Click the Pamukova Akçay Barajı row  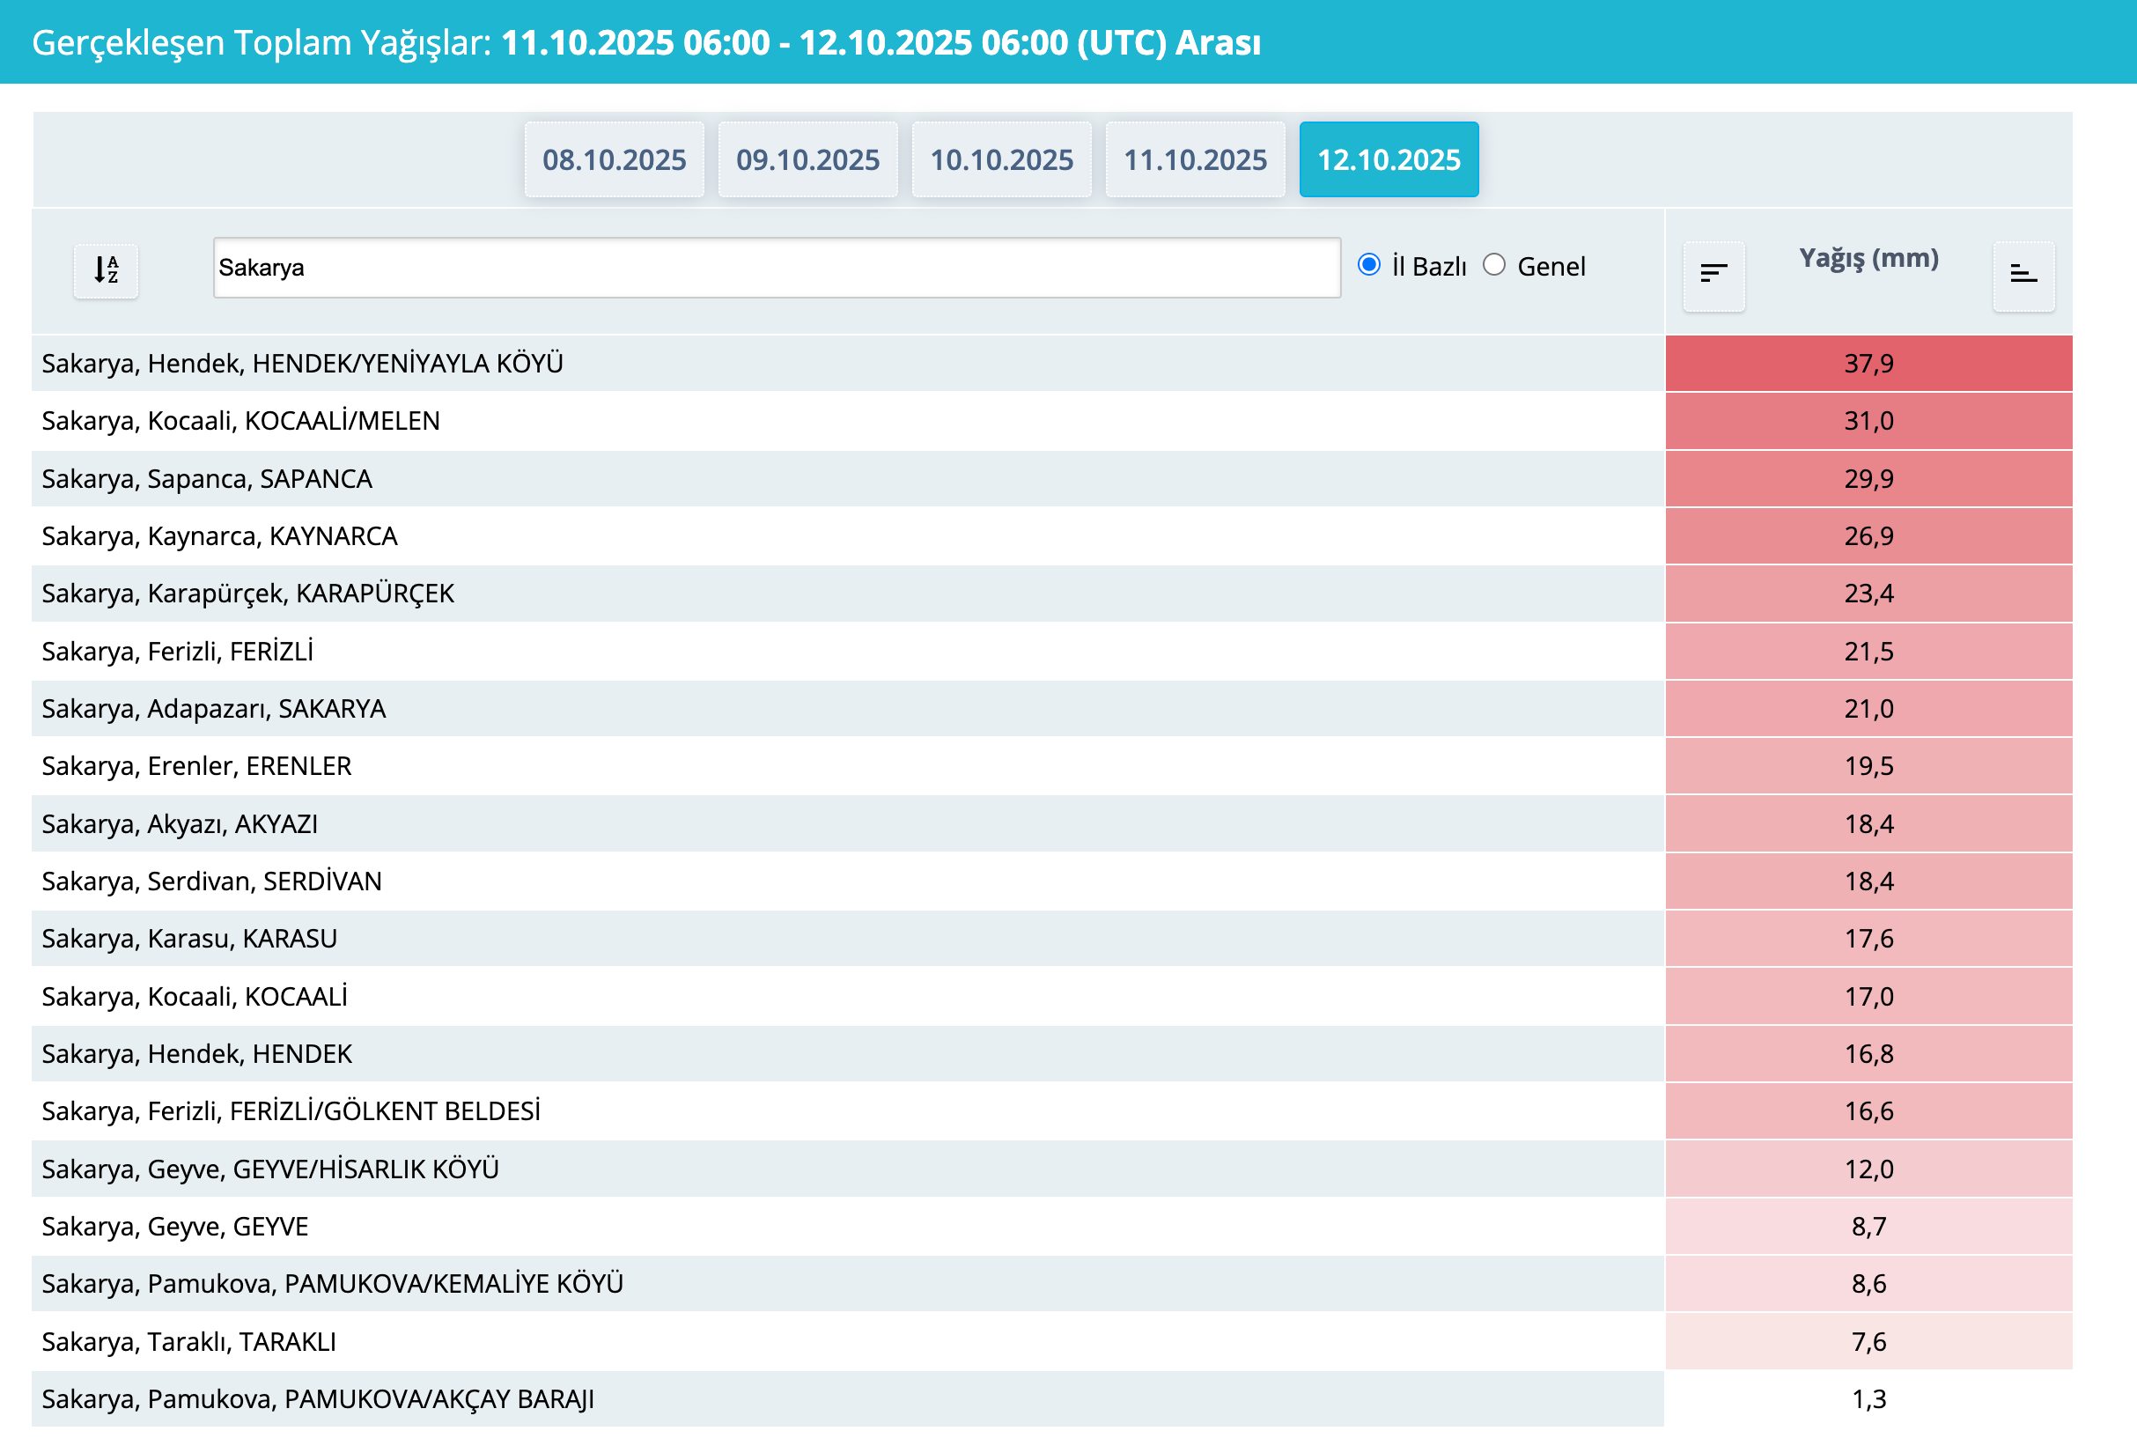click(x=317, y=1398)
